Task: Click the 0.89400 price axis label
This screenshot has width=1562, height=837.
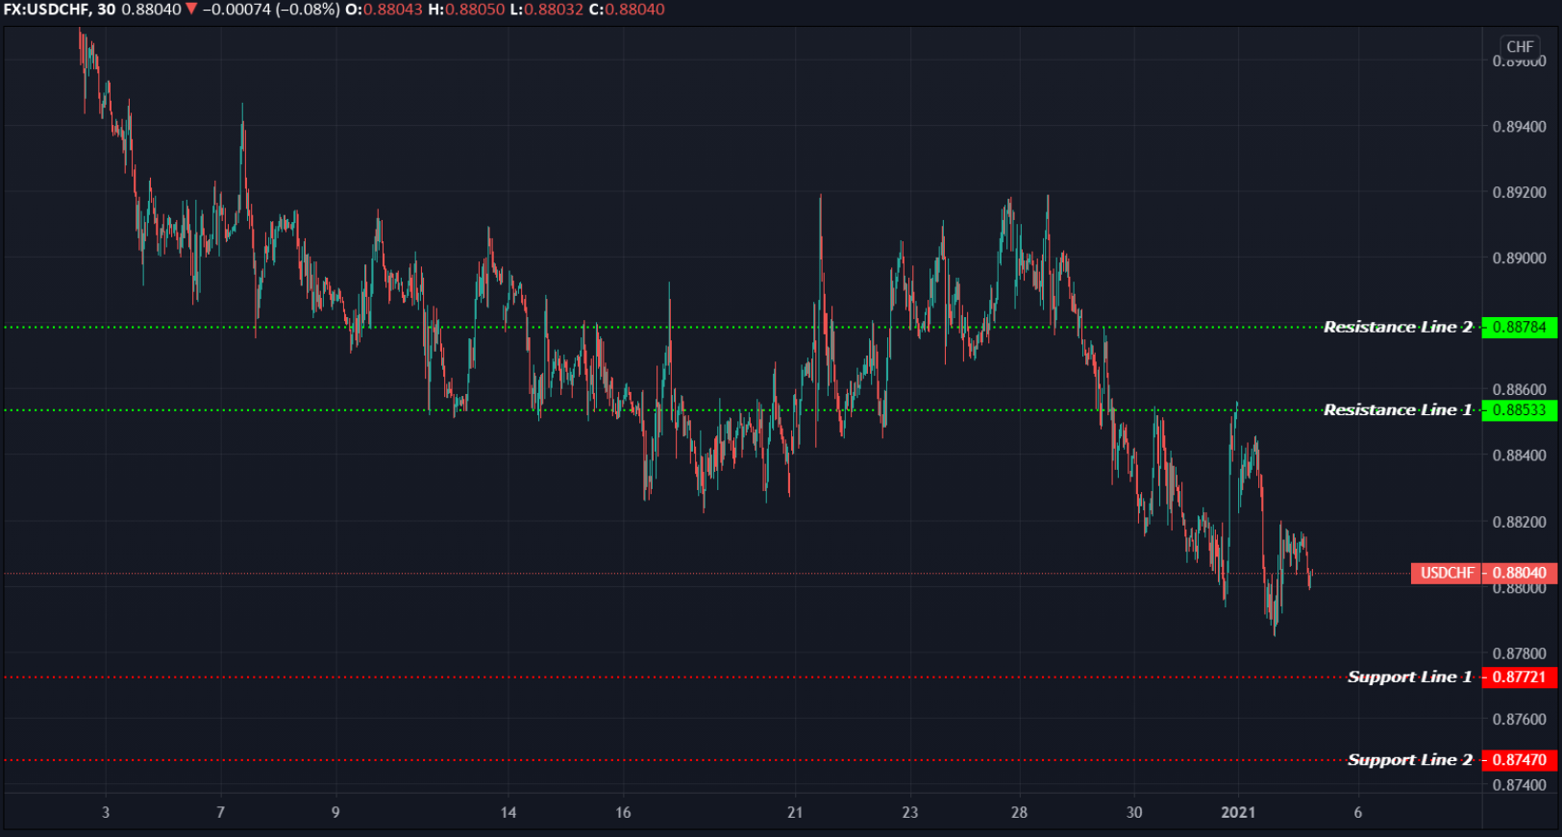Action: click(1520, 127)
